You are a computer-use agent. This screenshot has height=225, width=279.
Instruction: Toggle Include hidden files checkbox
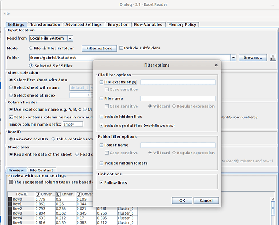(101, 117)
